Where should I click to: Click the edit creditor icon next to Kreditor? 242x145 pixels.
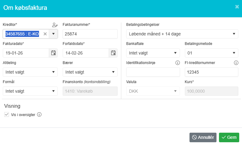coord(55,25)
